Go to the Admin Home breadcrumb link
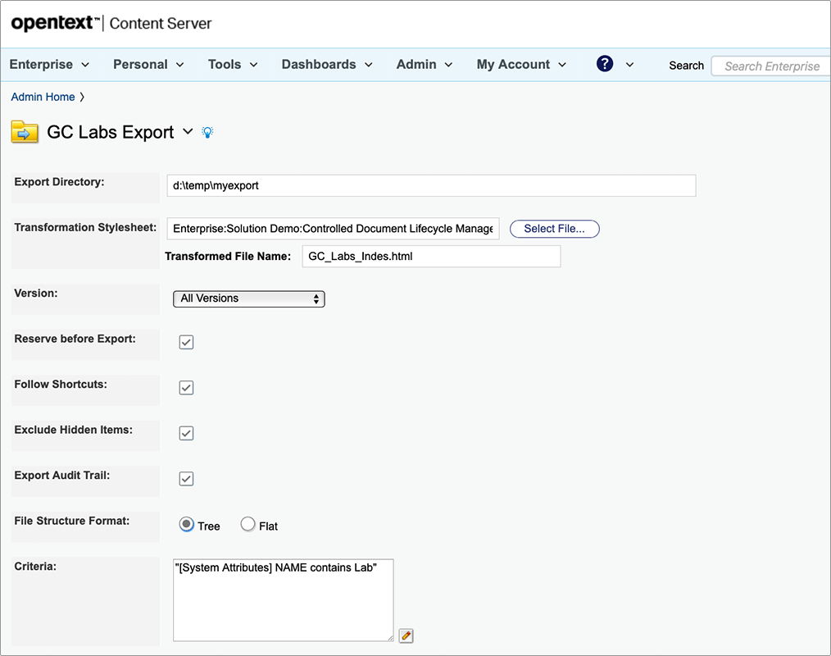Screen dimensions: 831x656 point(43,97)
